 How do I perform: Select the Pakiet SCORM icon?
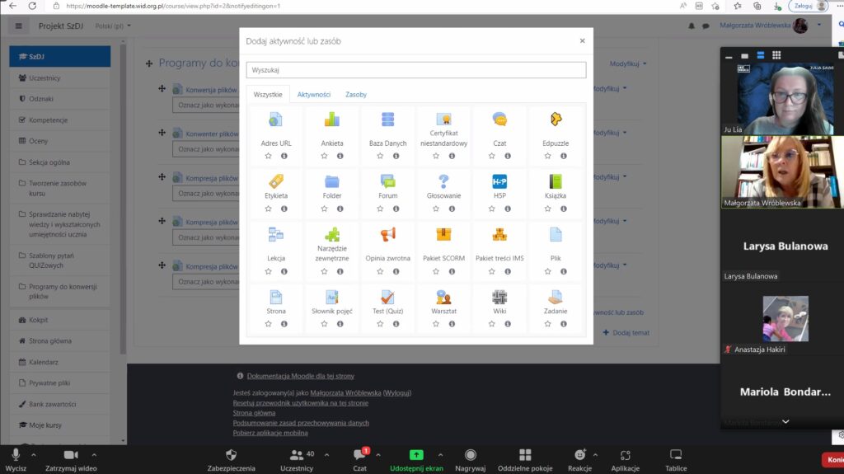(x=443, y=234)
